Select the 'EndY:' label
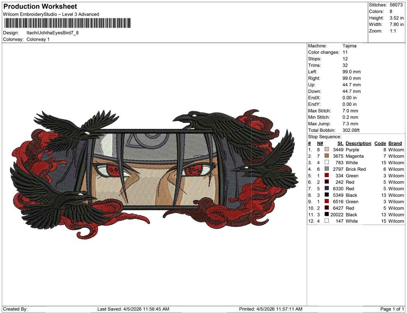 (x=314, y=104)
